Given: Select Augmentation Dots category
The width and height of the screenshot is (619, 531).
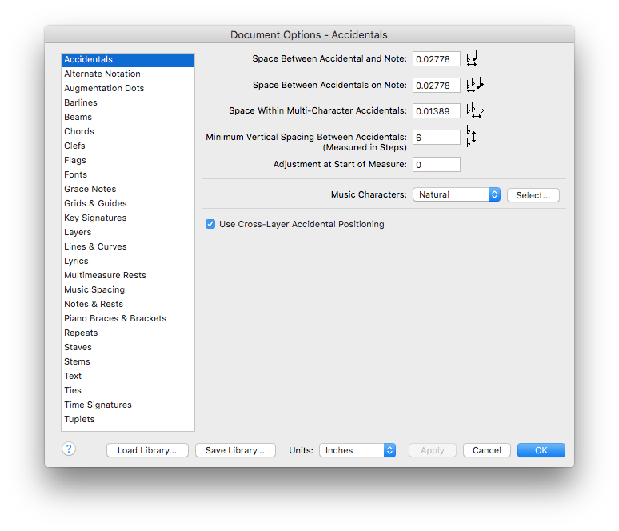Looking at the screenshot, I should coord(128,89).
